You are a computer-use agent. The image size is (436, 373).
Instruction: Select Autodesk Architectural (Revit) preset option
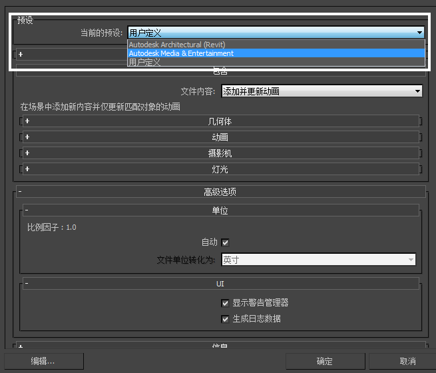(x=276, y=45)
